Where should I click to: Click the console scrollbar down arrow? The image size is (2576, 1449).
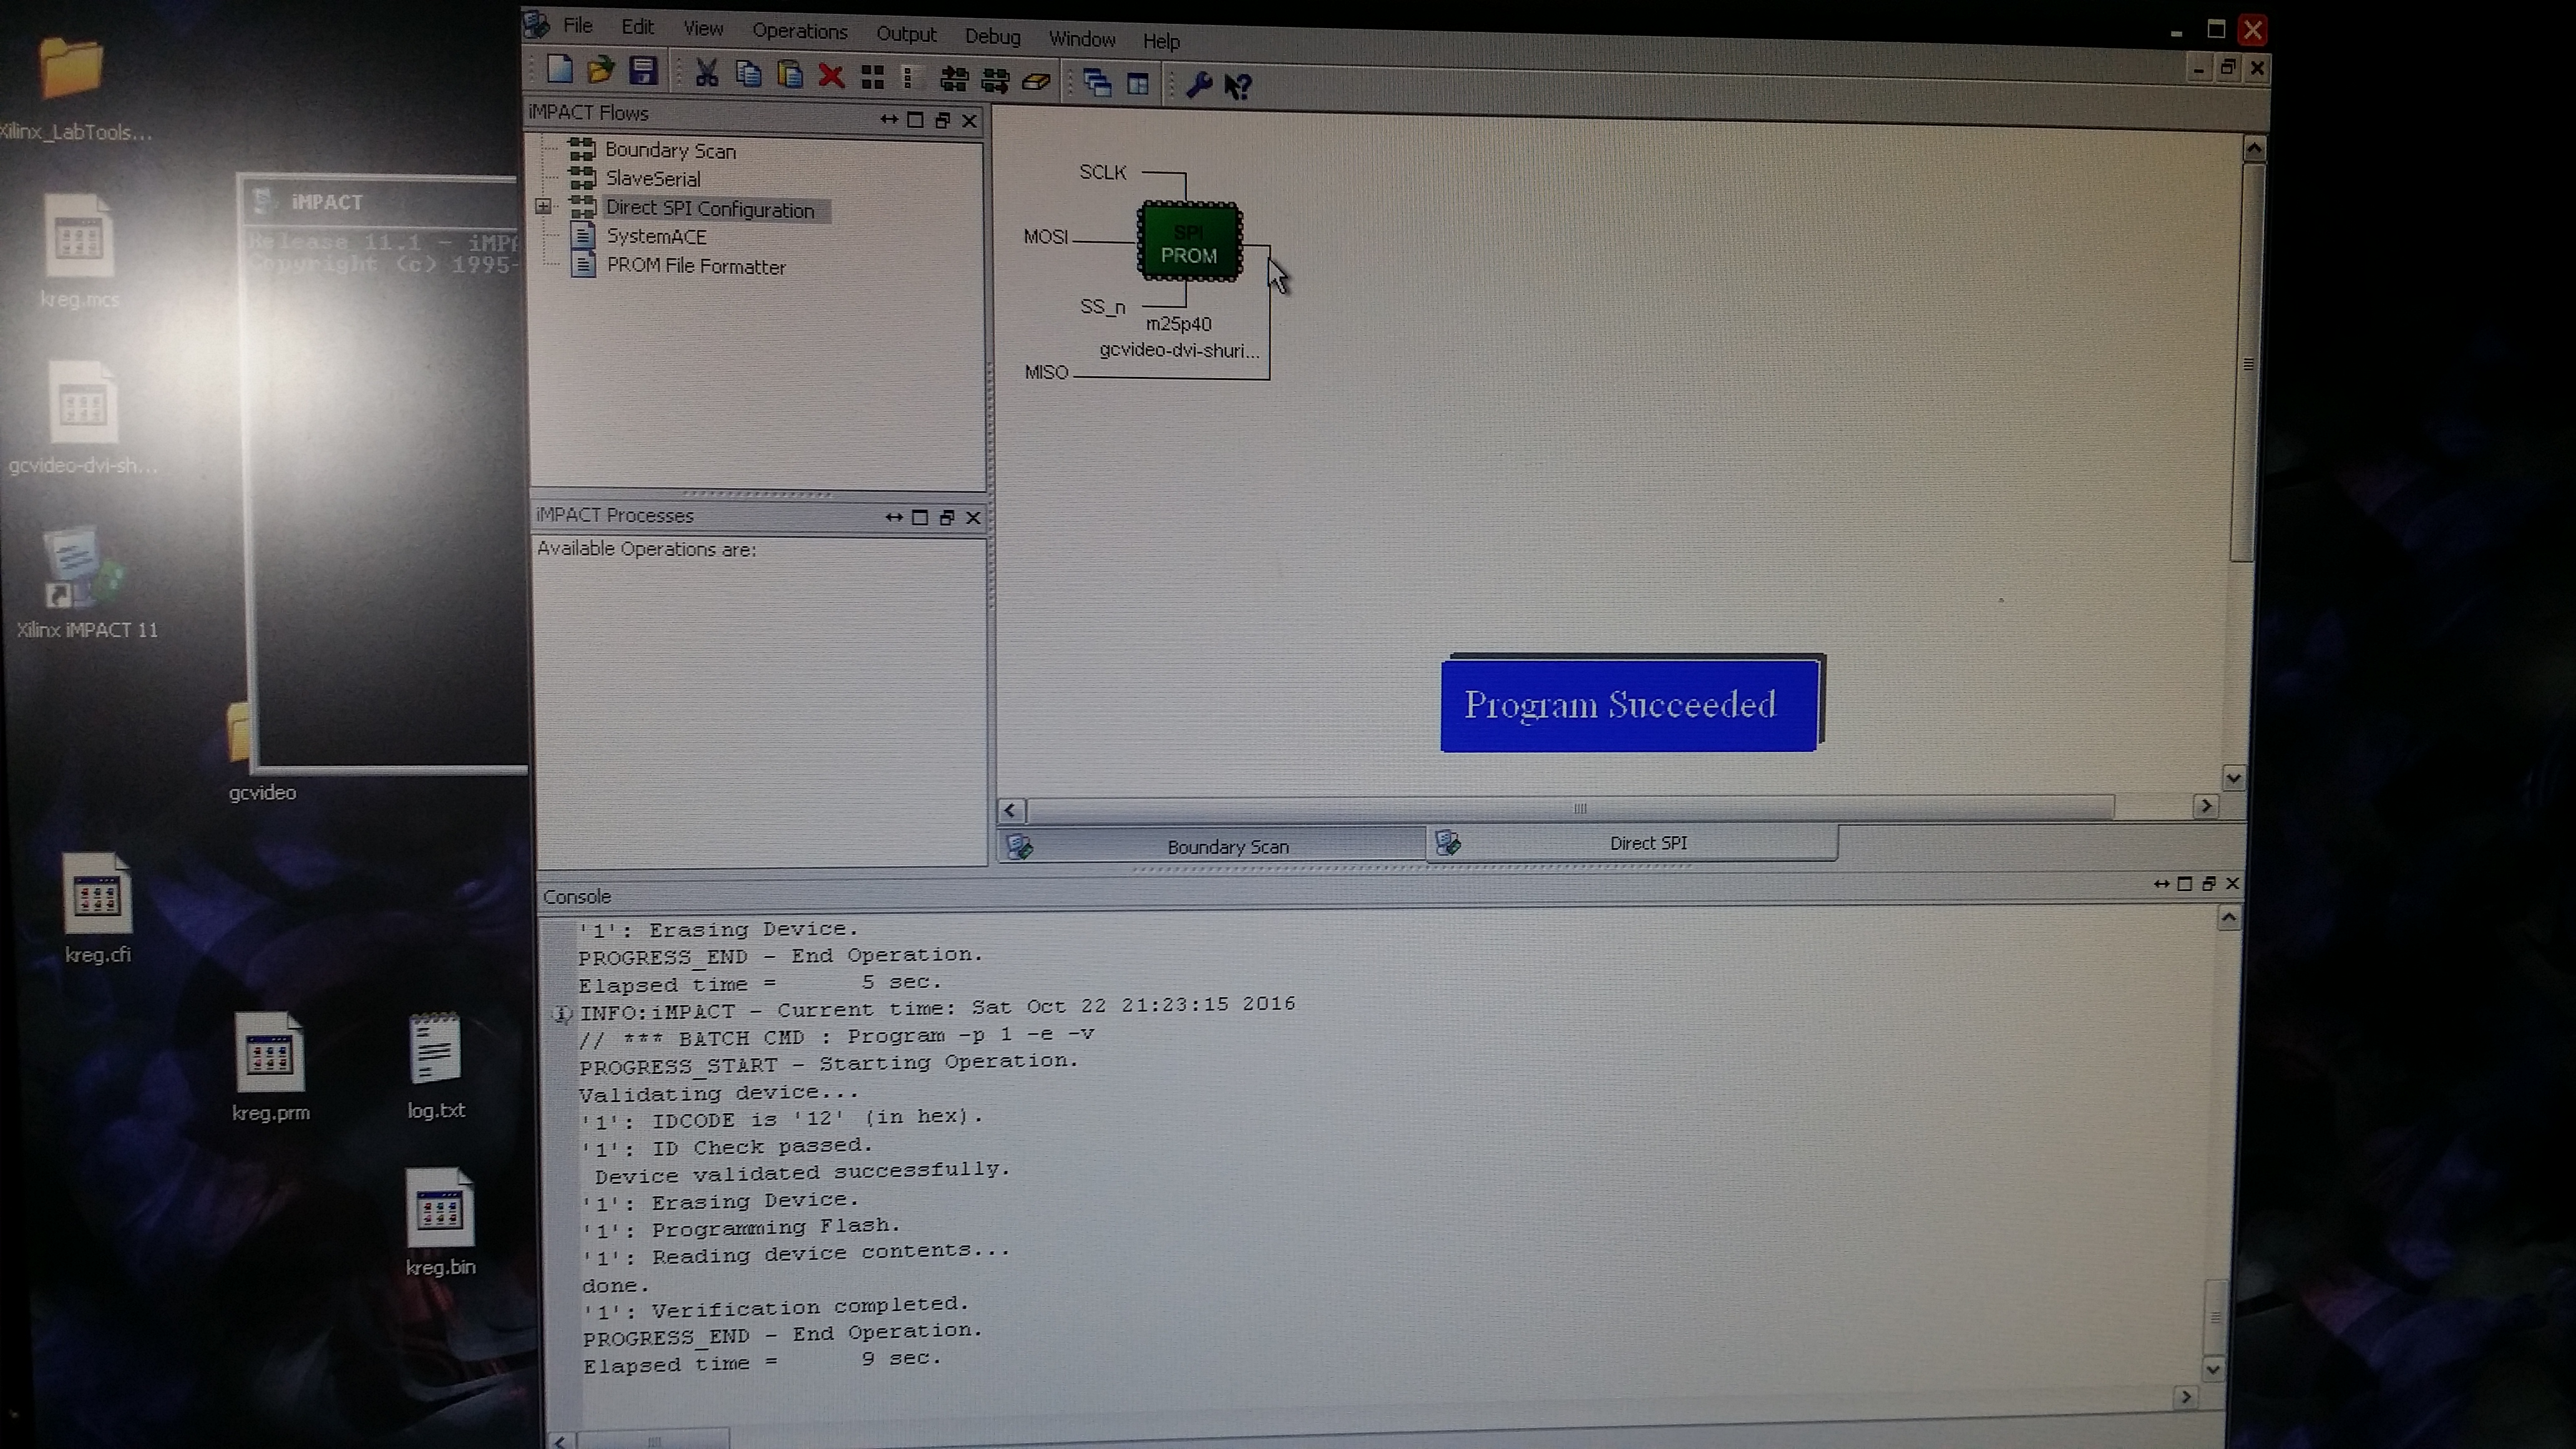pos(2214,1369)
